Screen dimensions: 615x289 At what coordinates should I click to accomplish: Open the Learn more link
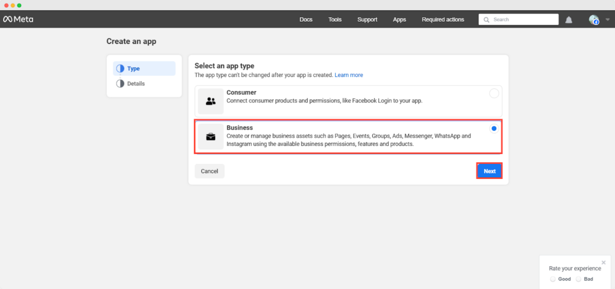(349, 75)
